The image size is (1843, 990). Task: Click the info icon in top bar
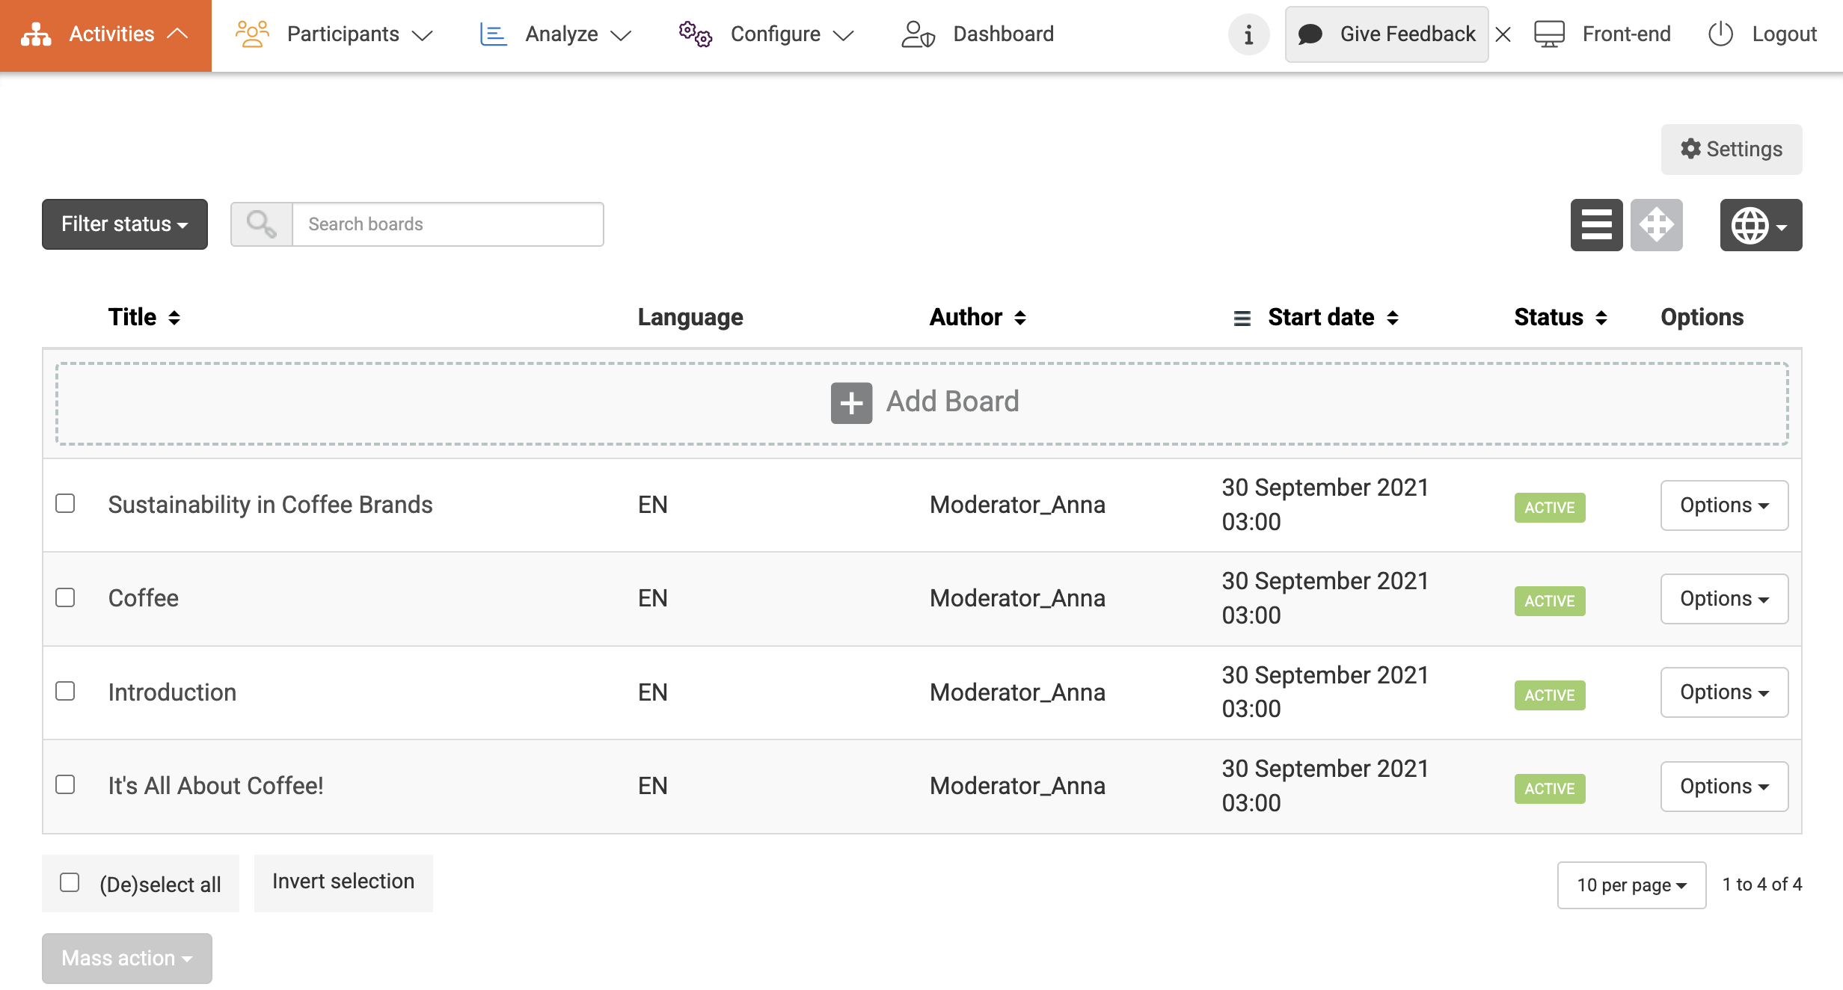(x=1248, y=34)
